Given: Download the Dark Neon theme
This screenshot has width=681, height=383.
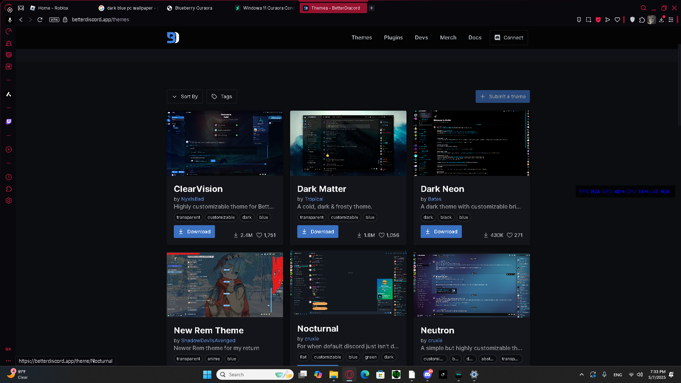Looking at the screenshot, I should (441, 232).
